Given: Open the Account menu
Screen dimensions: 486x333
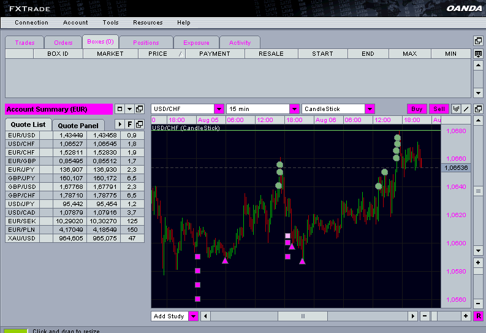Looking at the screenshot, I should [x=75, y=23].
